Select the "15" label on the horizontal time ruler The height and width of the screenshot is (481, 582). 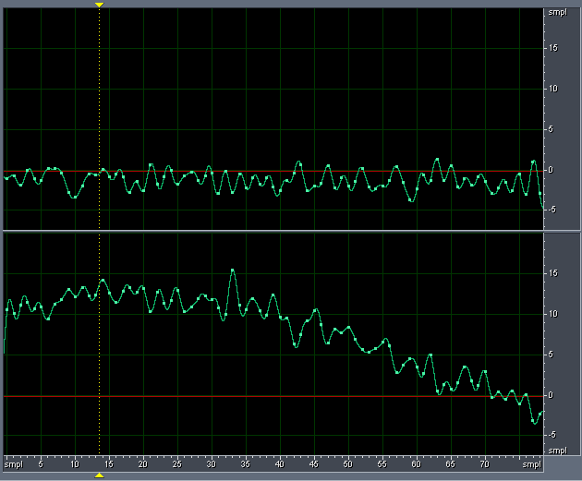click(x=109, y=464)
